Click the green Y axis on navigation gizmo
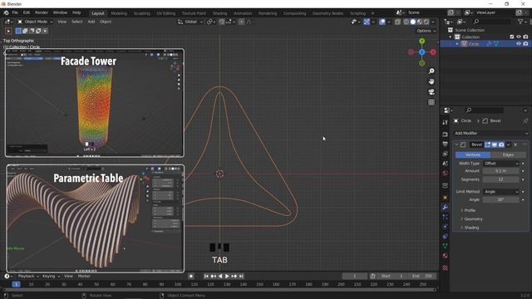The height and width of the screenshot is (299, 532). 421,41
